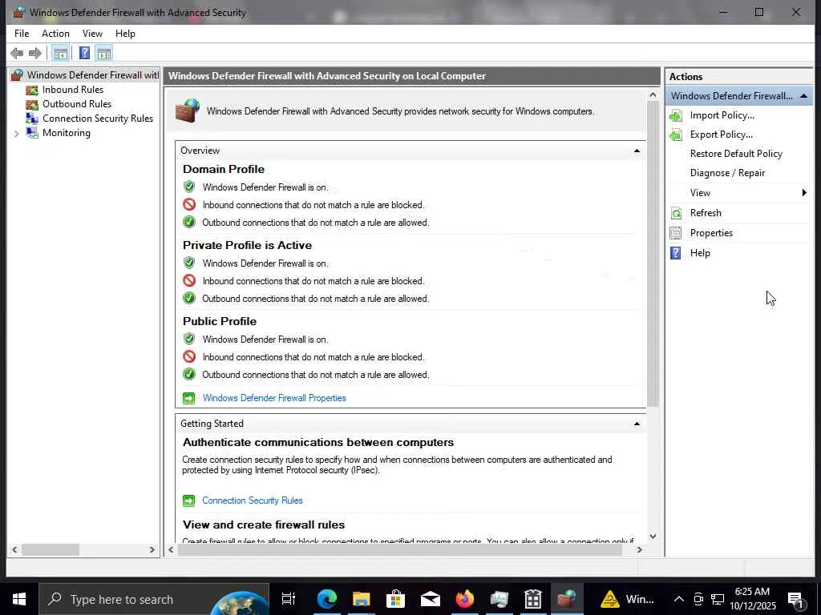Click the network icon in system tray

[x=718, y=599]
